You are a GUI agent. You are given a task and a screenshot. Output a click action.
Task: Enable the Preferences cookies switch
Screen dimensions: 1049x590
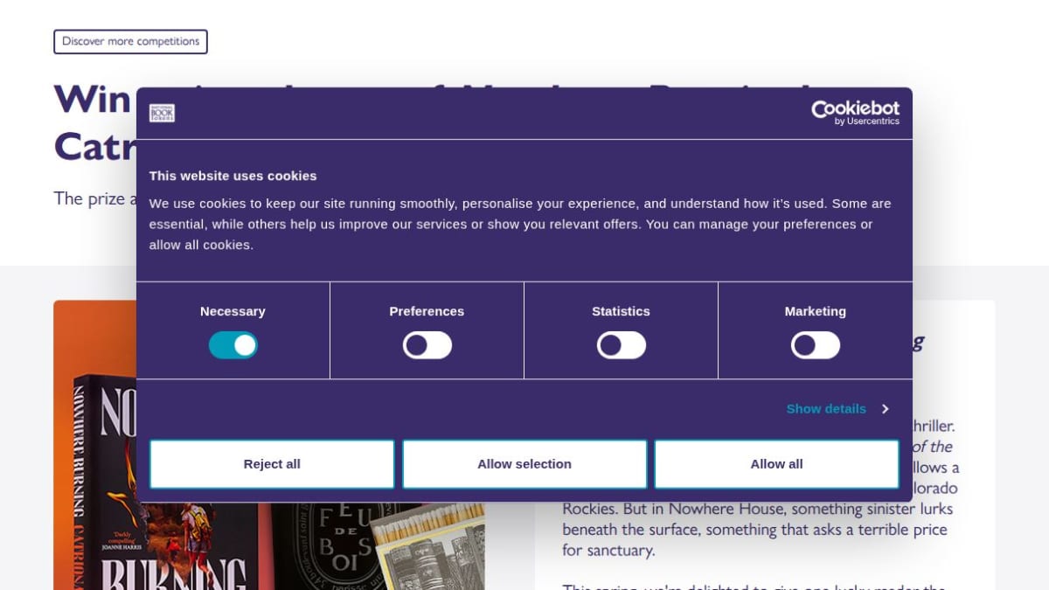pyautogui.click(x=427, y=345)
